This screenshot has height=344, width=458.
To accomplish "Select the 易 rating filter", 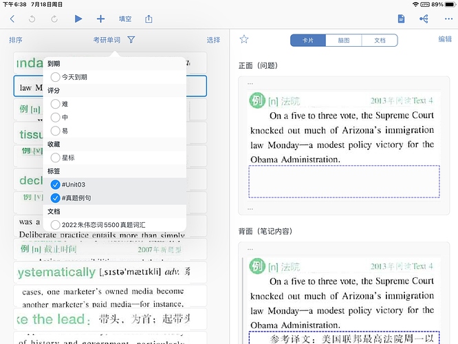I will (114, 131).
